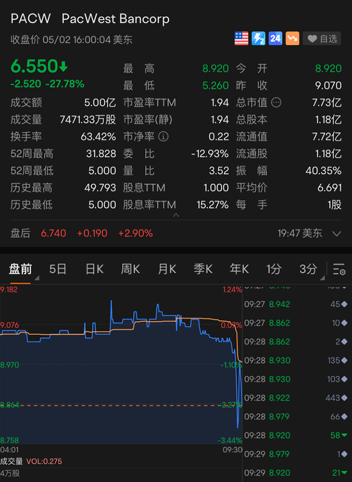
Task: Tap the blue 24-hour trading icon
Action: coord(275,38)
